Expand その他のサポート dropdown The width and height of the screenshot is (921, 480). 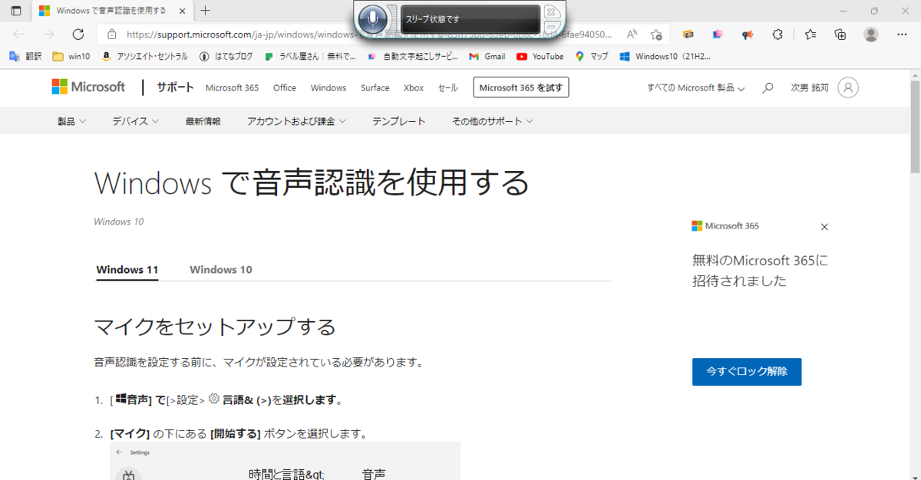[493, 121]
